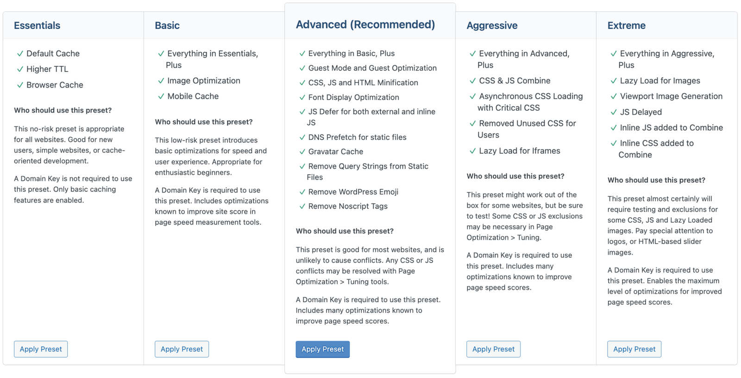Click the checkmark beside Mobile Cache
This screenshot has height=378, width=741.
[x=161, y=96]
